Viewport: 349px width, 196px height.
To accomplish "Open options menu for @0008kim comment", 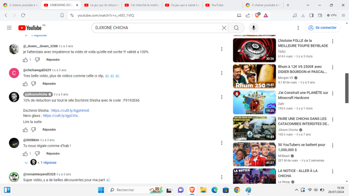I will click(x=222, y=143).
